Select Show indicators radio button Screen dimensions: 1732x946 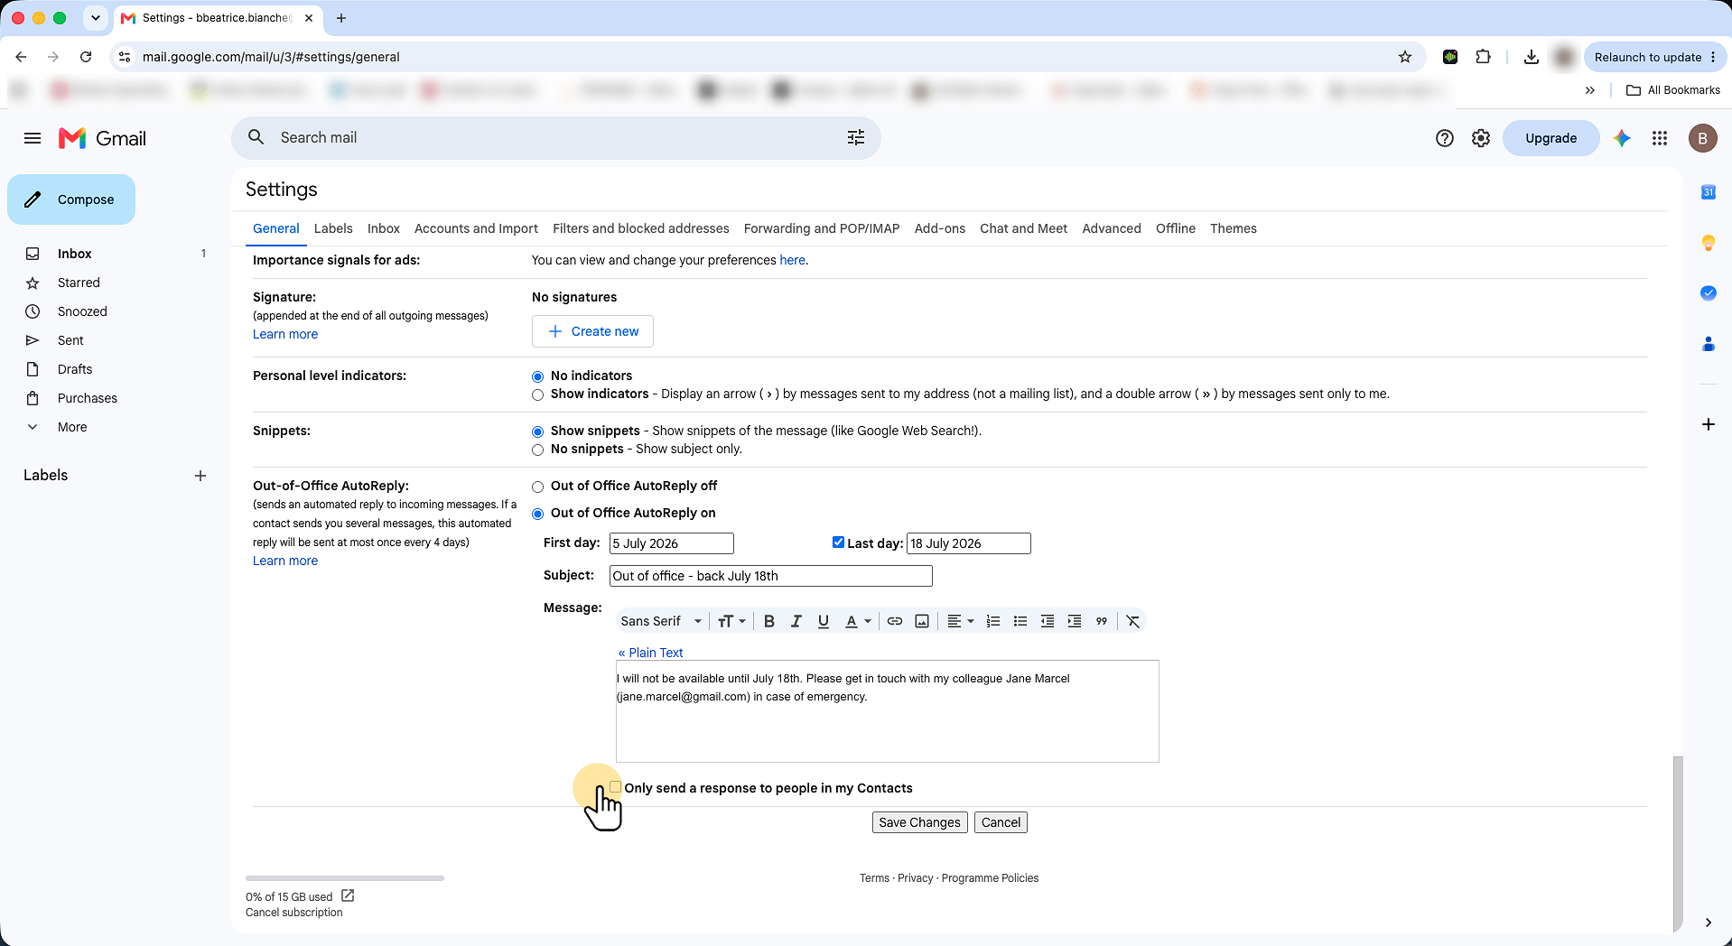537,394
